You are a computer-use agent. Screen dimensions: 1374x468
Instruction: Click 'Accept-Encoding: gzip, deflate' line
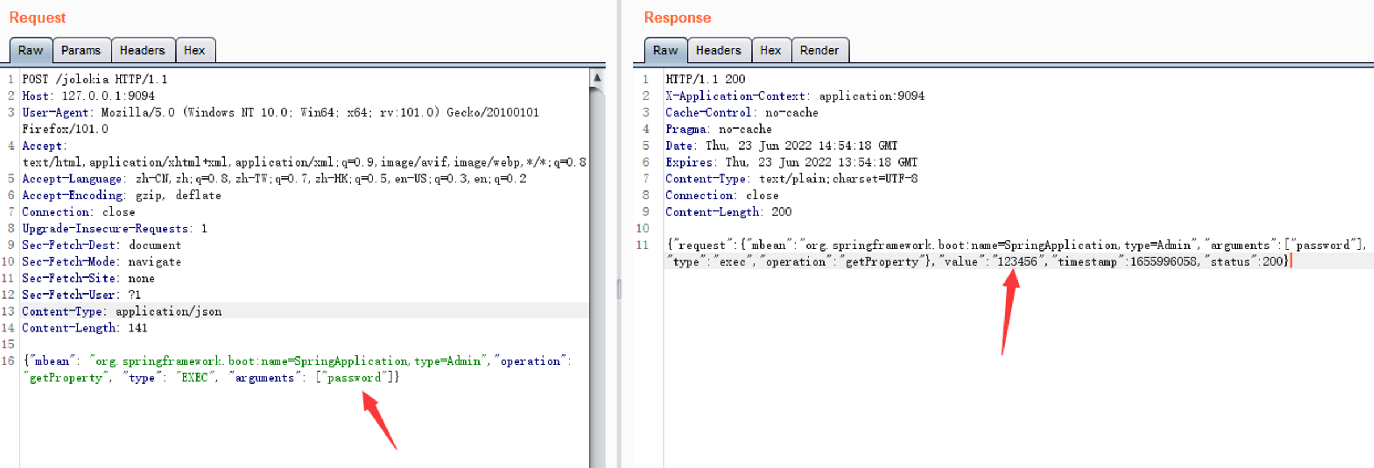tap(121, 195)
